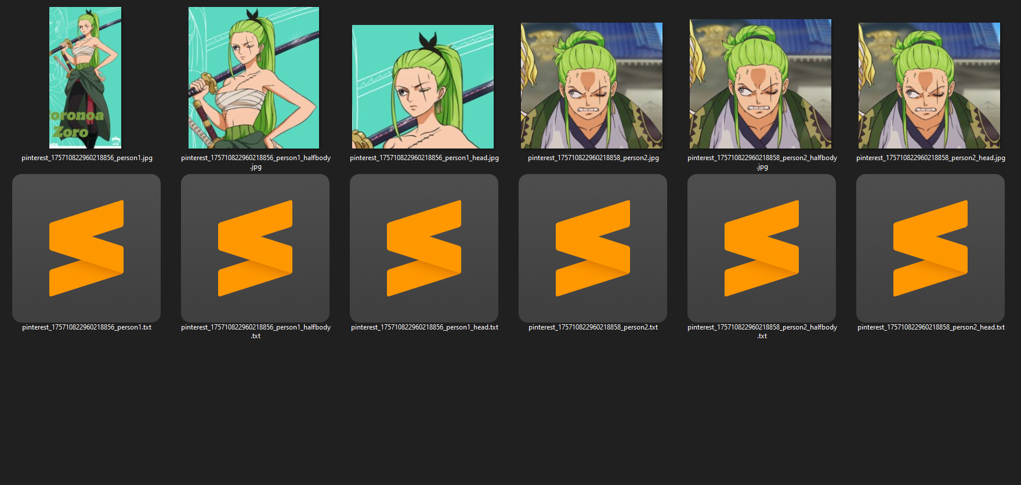This screenshot has height=485, width=1021.
Task: Click filename pinterest_175710822960218858_person2.jpg
Action: point(593,158)
